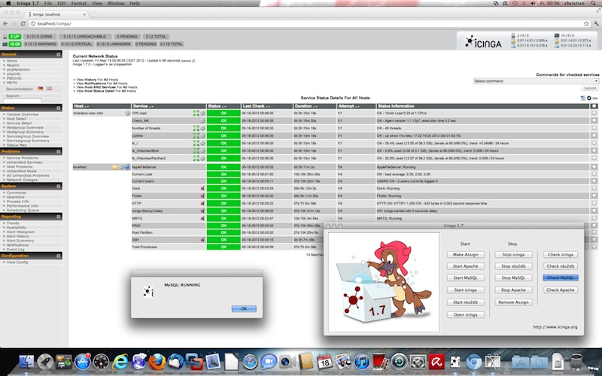The image size is (602, 376).
Task: Open the Trash in the dock
Action: pos(576,362)
